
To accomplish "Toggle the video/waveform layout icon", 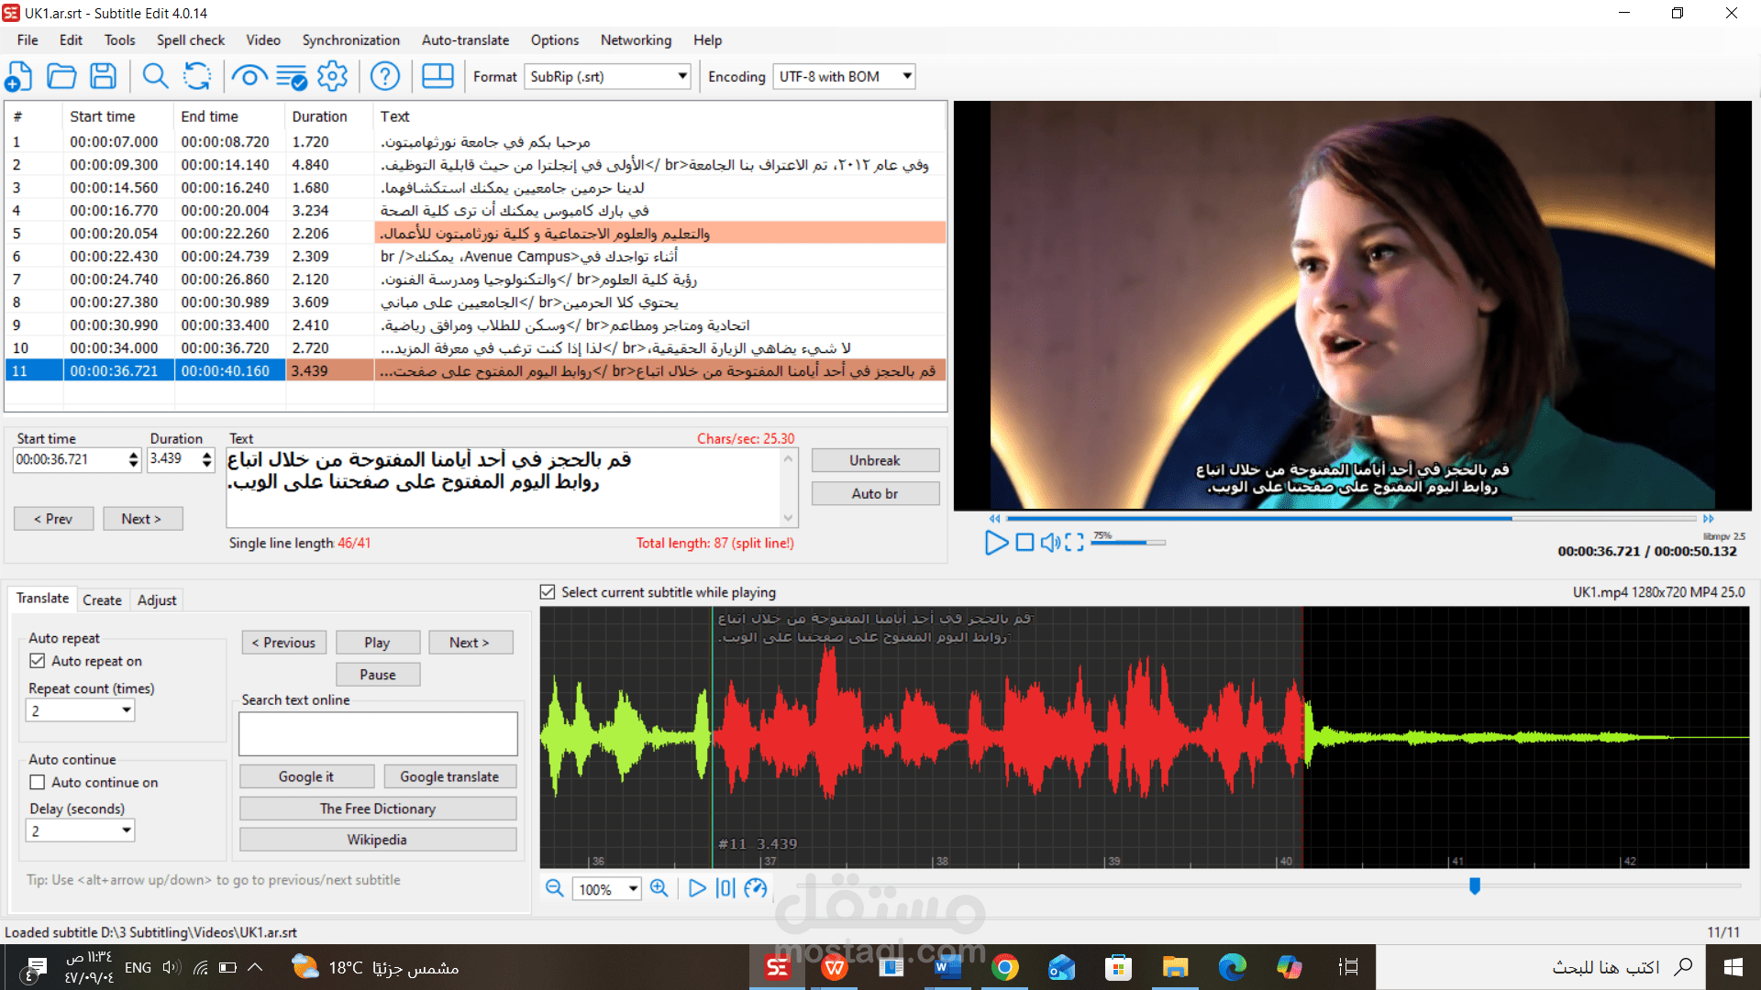I will [x=437, y=76].
